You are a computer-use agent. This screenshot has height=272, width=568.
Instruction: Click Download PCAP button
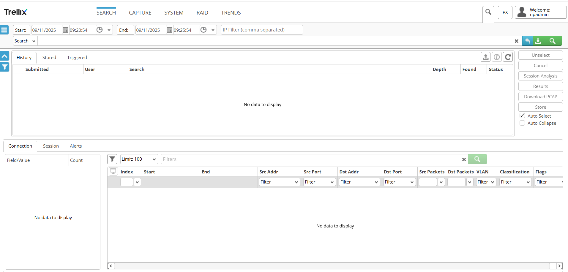pos(540,97)
